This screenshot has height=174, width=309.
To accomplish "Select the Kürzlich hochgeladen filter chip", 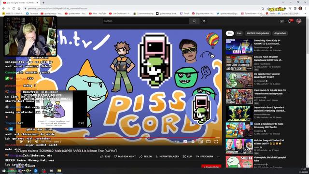I will pos(258,33).
